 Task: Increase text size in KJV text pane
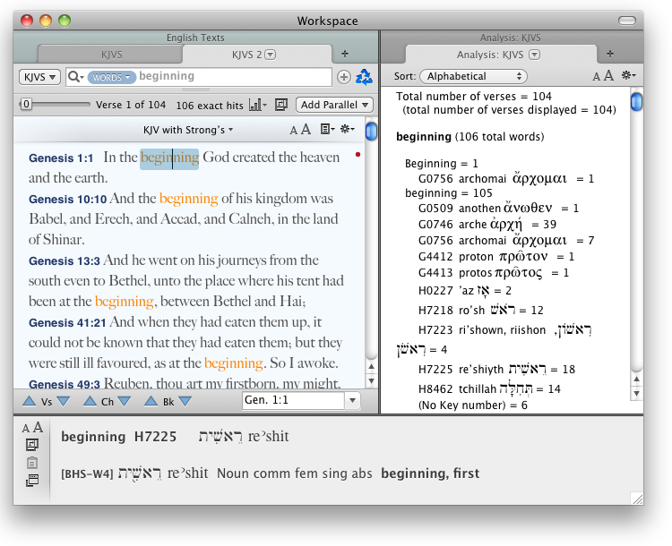(x=306, y=130)
